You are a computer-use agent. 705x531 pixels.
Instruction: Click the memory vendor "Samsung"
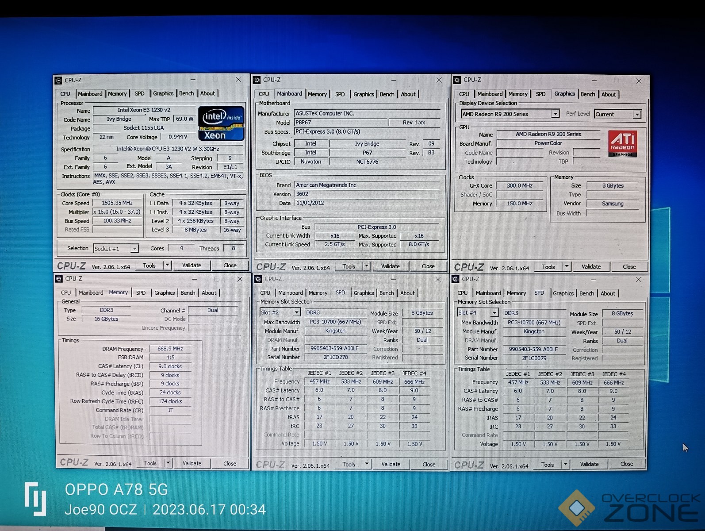(613, 204)
